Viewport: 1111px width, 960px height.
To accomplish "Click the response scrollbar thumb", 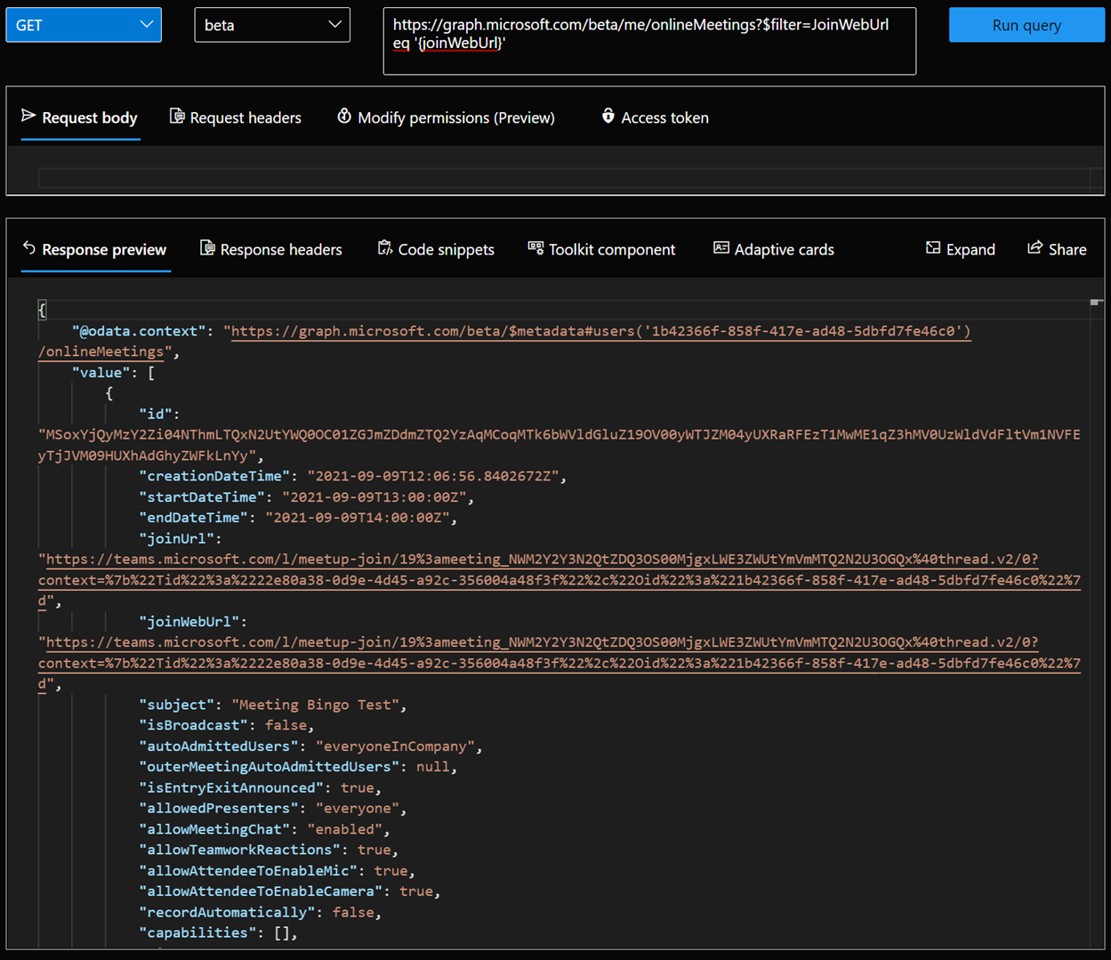I will click(1096, 303).
